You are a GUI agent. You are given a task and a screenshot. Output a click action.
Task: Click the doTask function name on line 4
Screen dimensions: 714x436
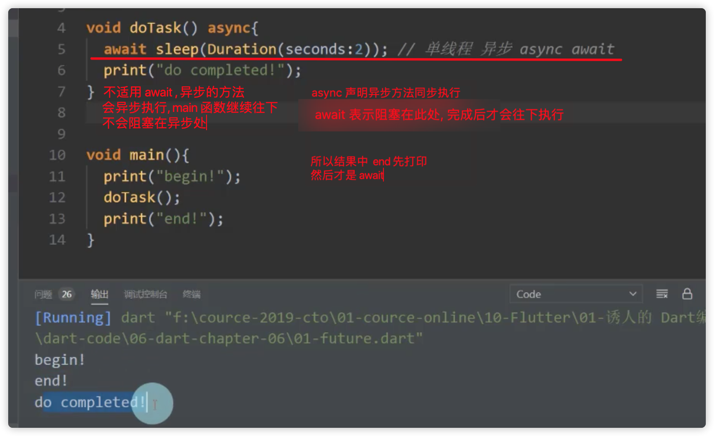(x=155, y=28)
